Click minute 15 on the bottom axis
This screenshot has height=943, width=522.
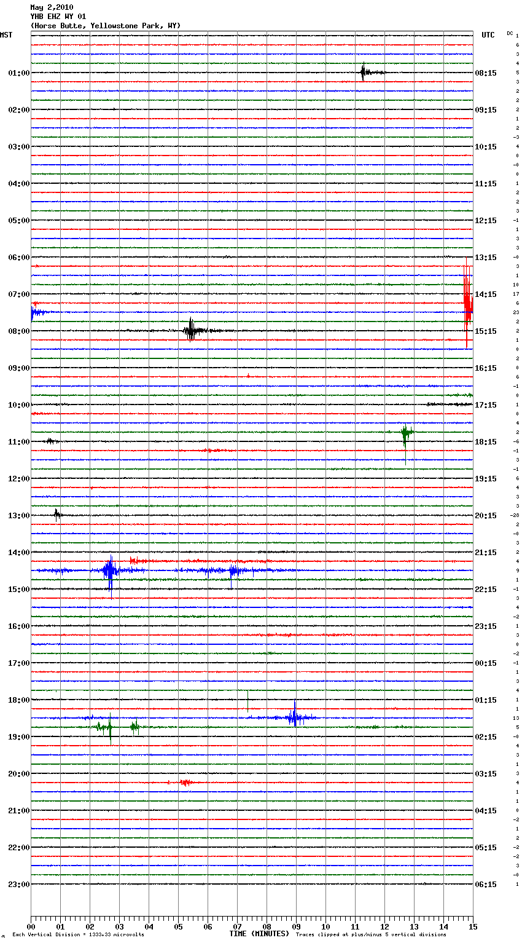click(x=473, y=926)
